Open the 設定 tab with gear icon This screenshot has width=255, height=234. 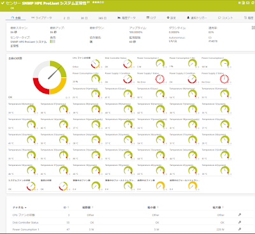[x=171, y=18]
